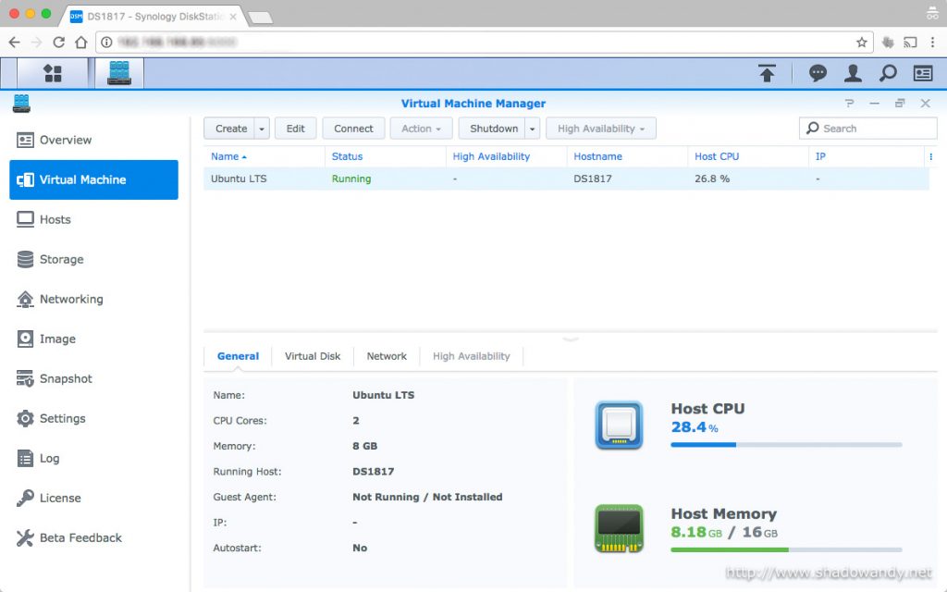This screenshot has height=592, width=947.
Task: Open the widgets panel icon
Action: [923, 73]
